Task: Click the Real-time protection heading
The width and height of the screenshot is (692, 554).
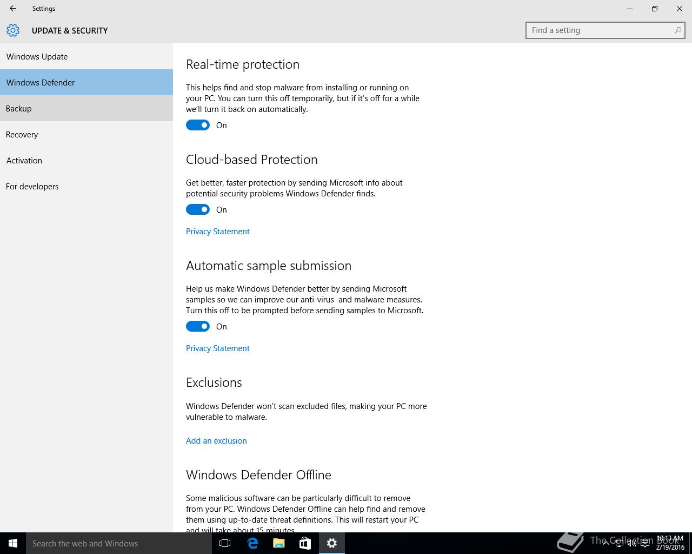Action: 243,64
